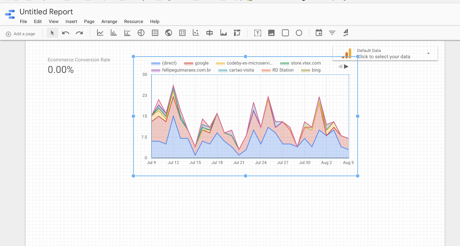Insert a time series chart
Image resolution: width=460 pixels, height=246 pixels.
[x=100, y=33]
